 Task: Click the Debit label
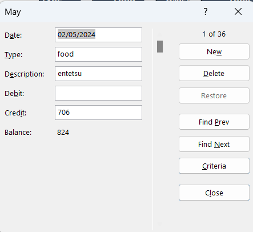(x=14, y=94)
